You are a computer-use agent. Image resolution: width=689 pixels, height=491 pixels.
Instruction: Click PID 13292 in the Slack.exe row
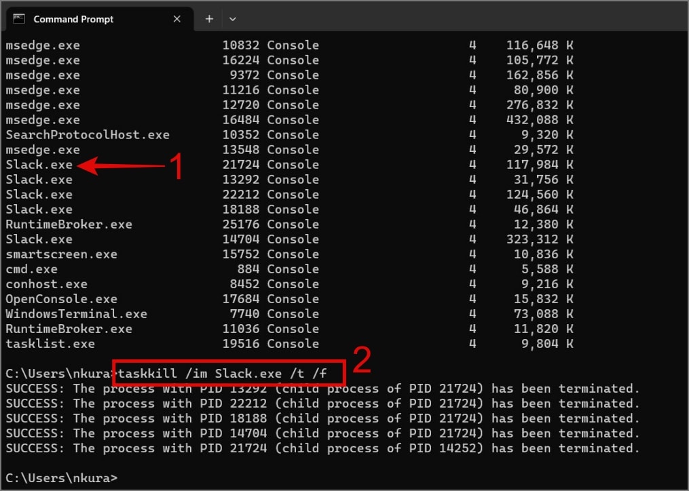coord(241,180)
